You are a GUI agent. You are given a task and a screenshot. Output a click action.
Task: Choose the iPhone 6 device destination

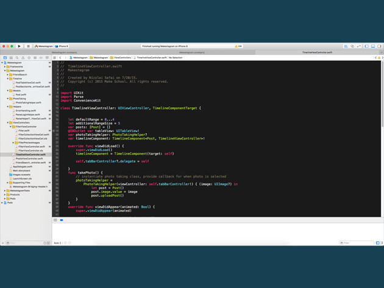62,46
